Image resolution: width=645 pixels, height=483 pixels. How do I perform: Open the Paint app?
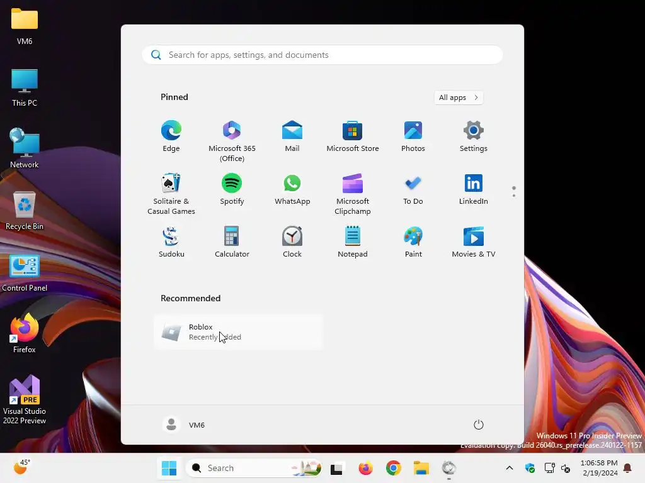(x=413, y=242)
